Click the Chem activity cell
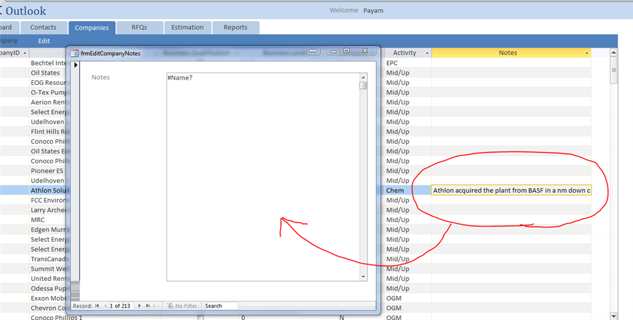 (x=394, y=190)
